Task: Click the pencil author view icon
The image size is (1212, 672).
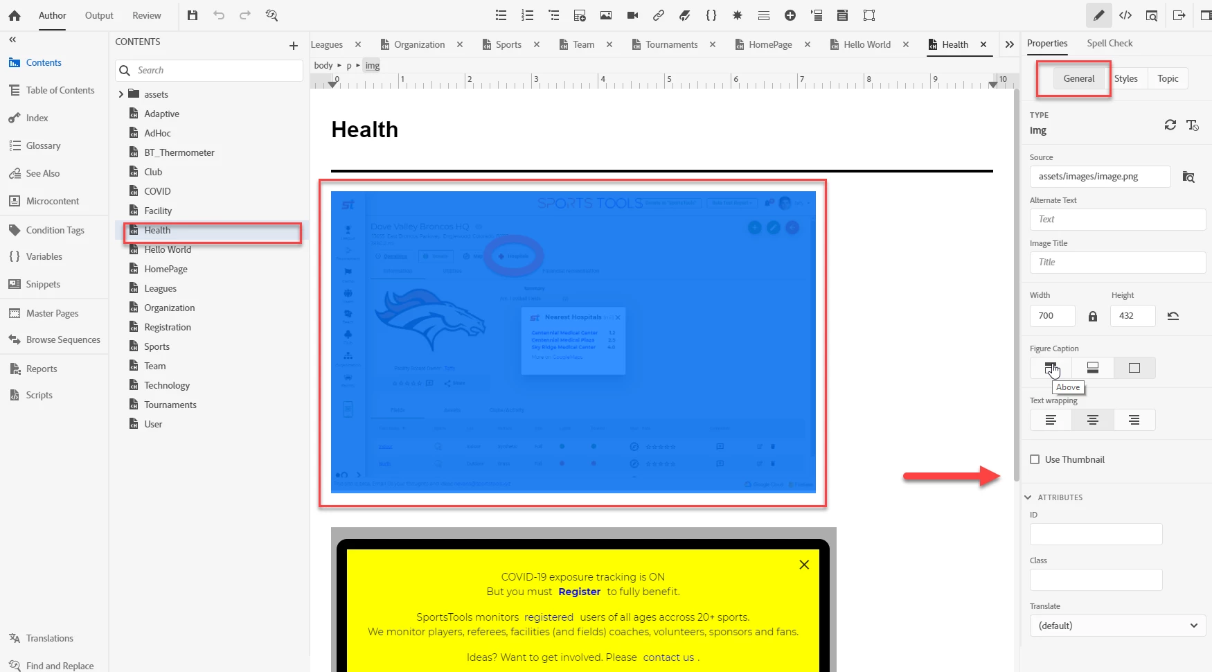Action: click(x=1099, y=15)
